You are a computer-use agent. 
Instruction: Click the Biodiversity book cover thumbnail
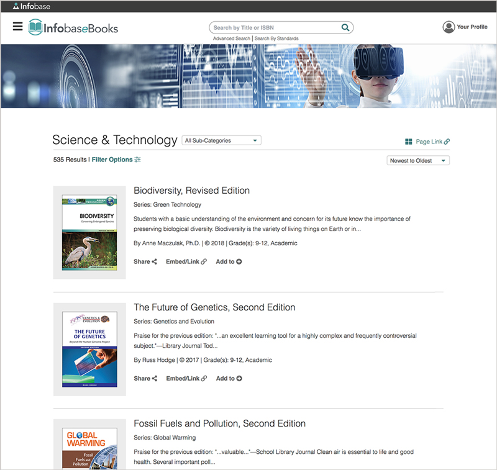point(89,232)
